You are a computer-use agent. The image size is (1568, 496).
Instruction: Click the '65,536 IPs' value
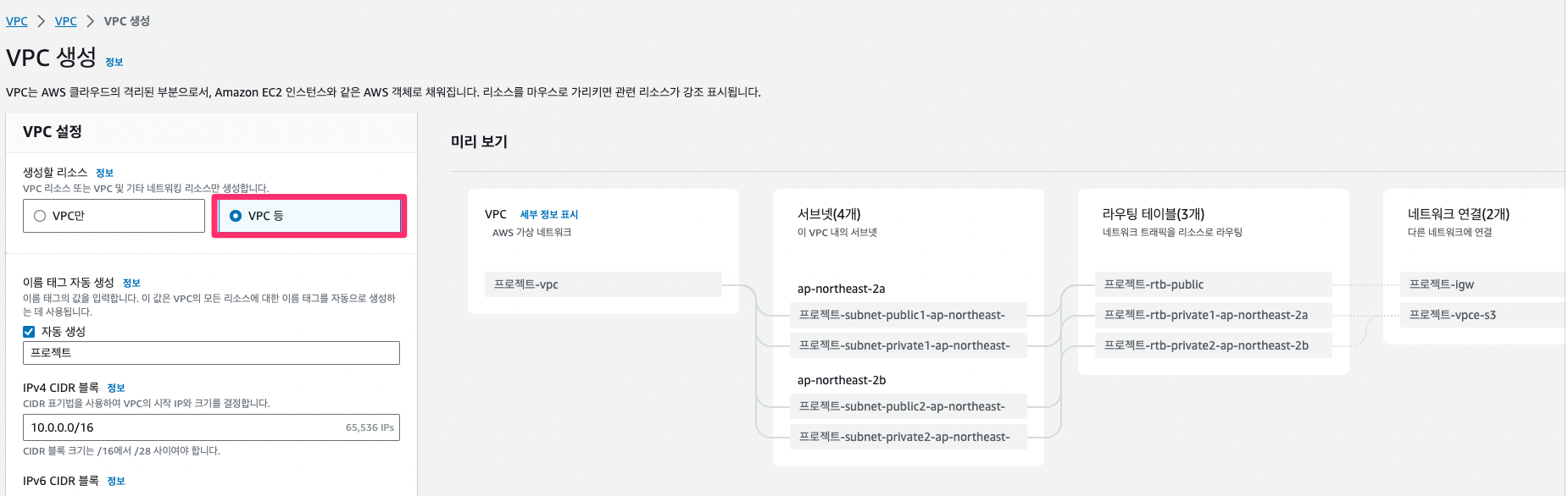[x=370, y=427]
